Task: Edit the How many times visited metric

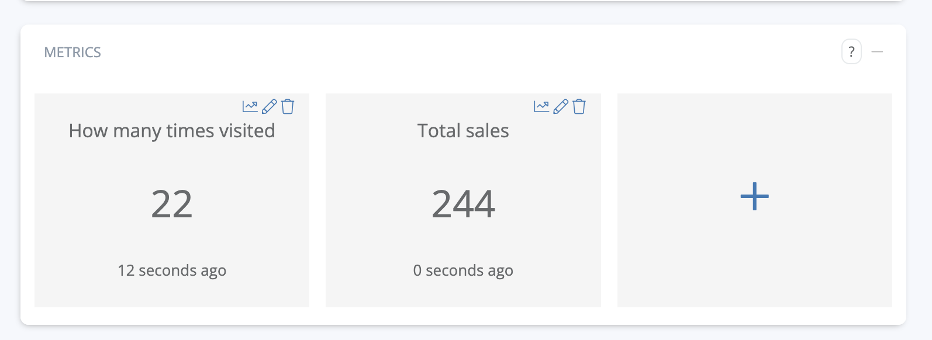Action: (x=269, y=106)
